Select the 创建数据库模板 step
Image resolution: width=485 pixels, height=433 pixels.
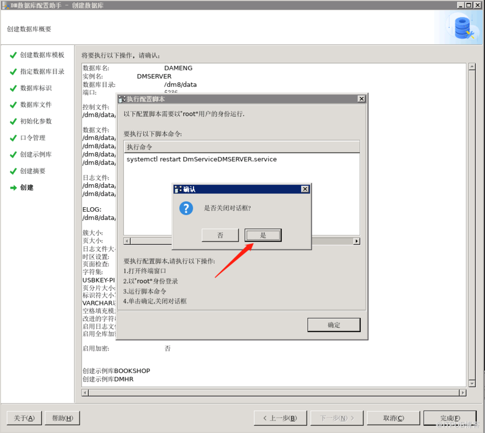click(42, 55)
